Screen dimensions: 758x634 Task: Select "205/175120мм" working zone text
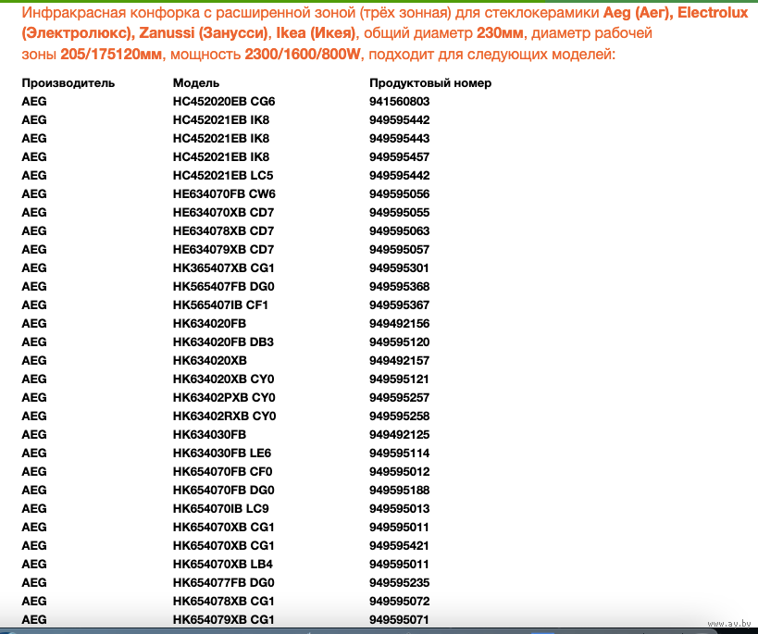point(111,54)
